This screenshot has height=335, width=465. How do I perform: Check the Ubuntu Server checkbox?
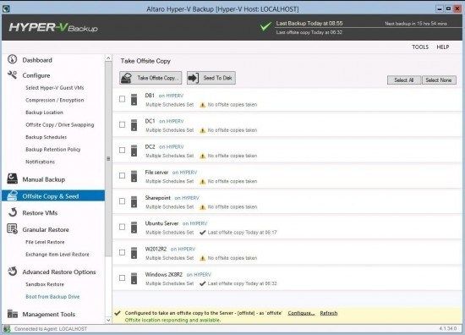pos(122,227)
